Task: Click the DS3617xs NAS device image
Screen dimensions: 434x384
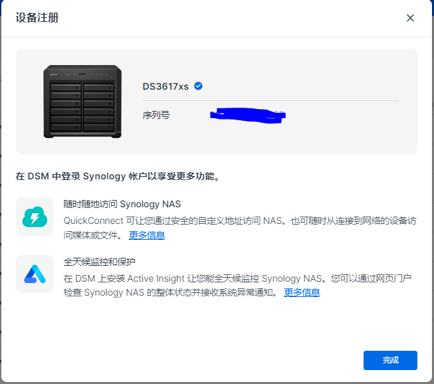Action: tap(82, 102)
